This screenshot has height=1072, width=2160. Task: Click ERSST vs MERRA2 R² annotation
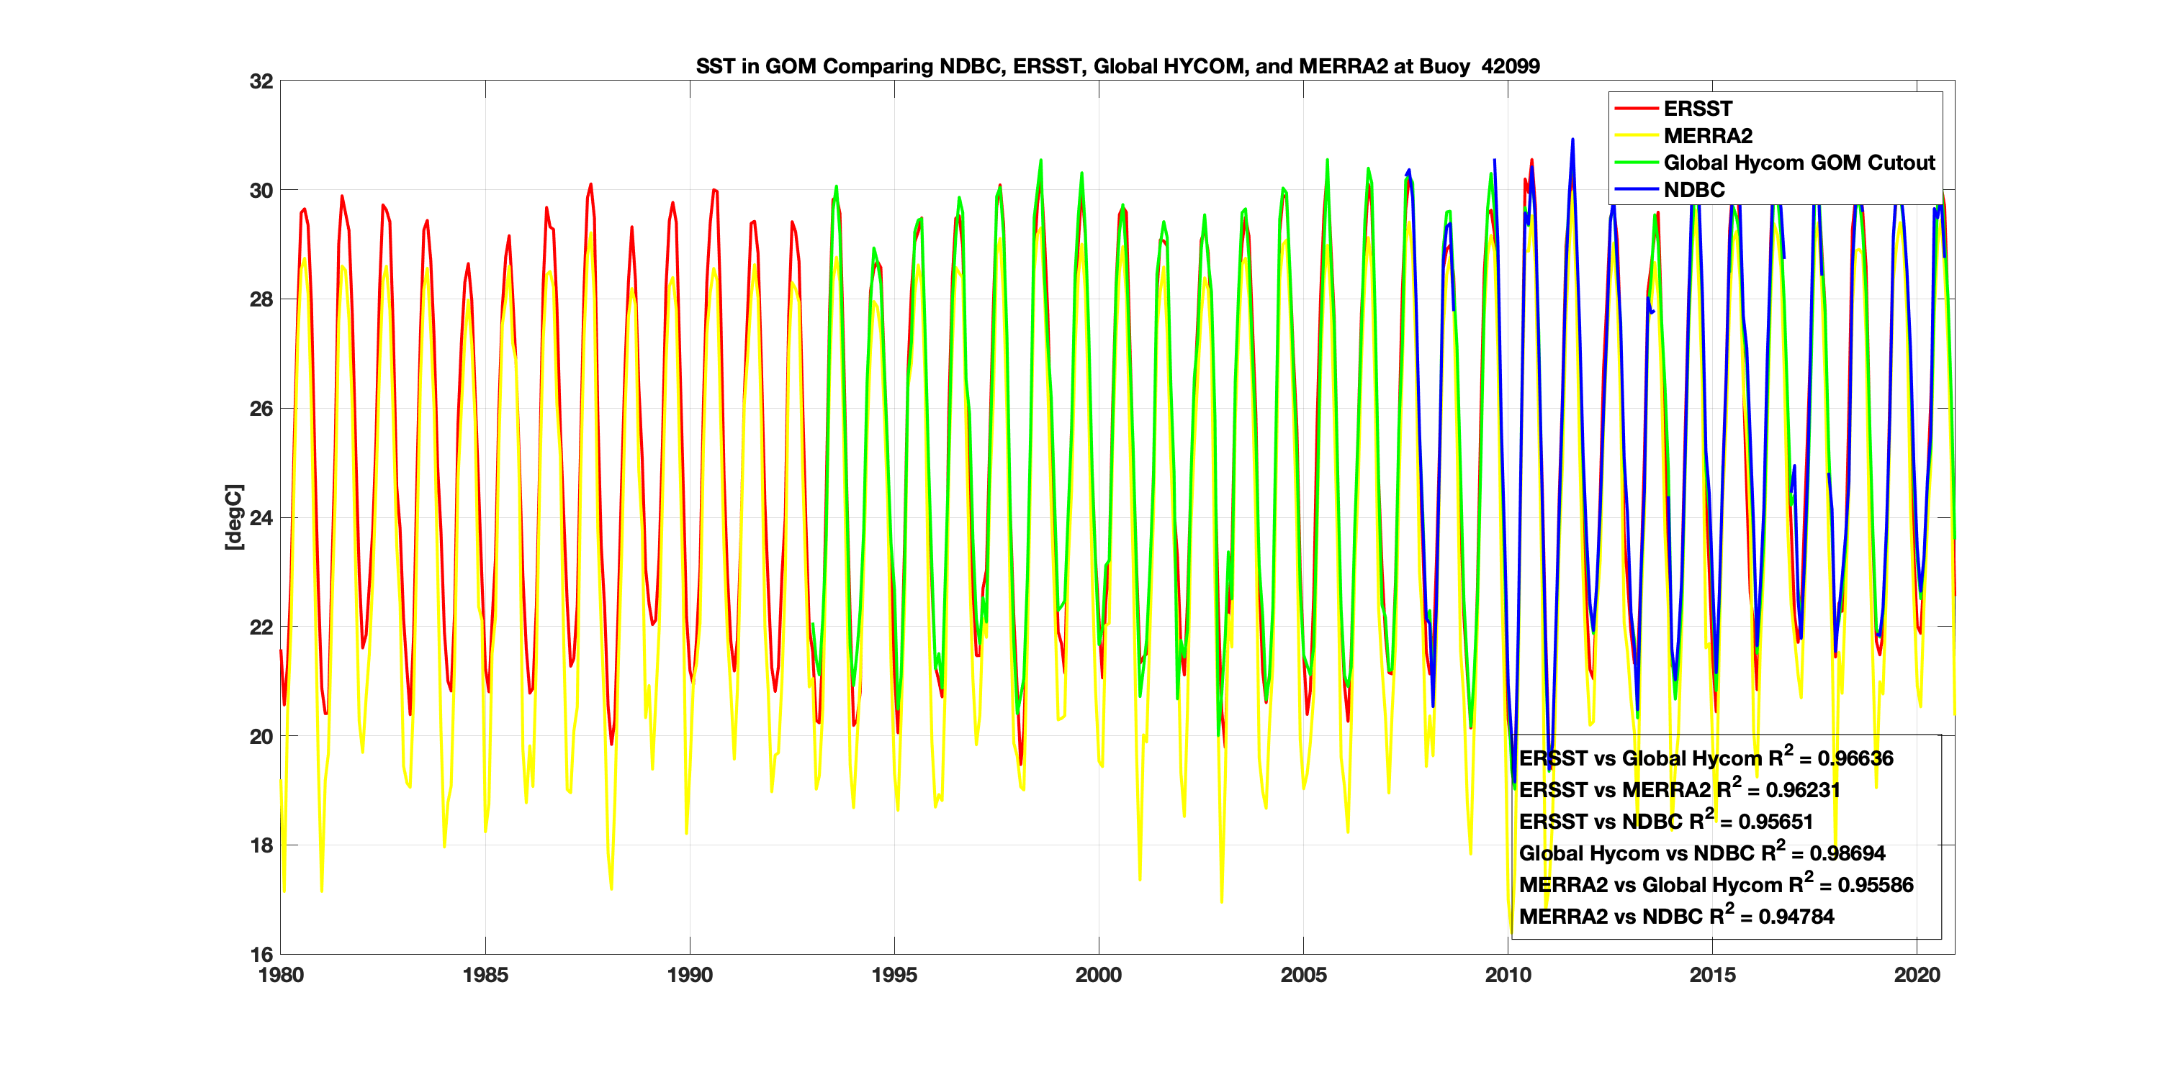coord(1679,789)
